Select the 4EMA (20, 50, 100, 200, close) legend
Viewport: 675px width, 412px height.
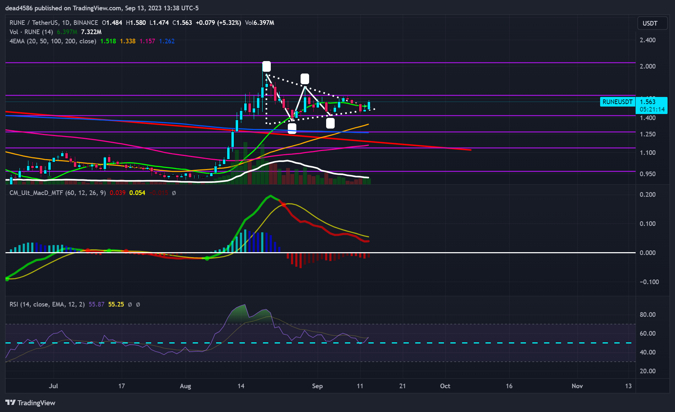point(53,41)
